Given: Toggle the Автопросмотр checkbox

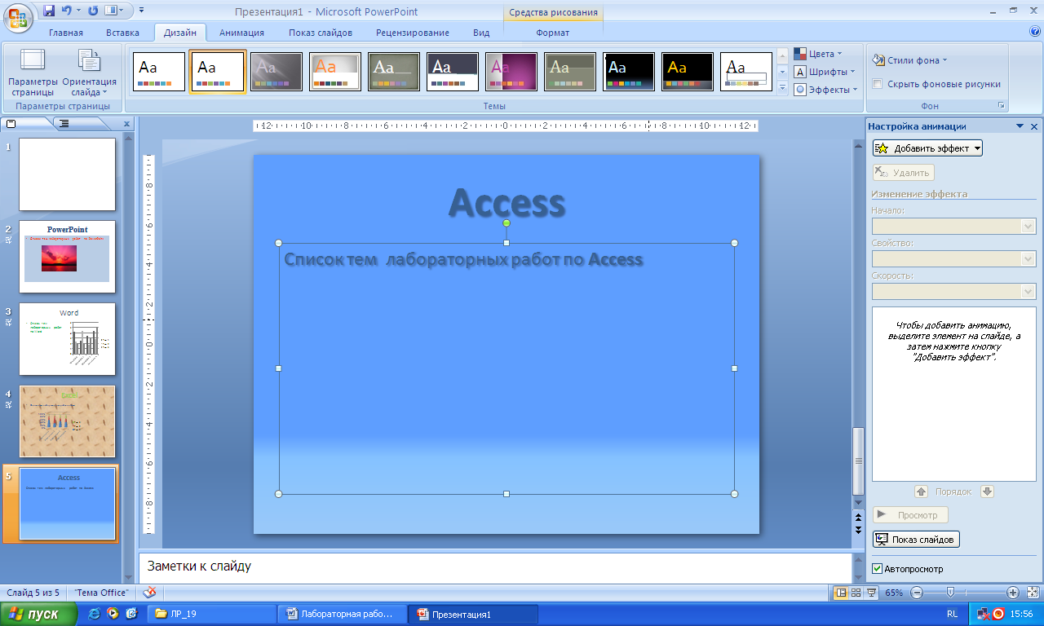Looking at the screenshot, I should pos(878,569).
